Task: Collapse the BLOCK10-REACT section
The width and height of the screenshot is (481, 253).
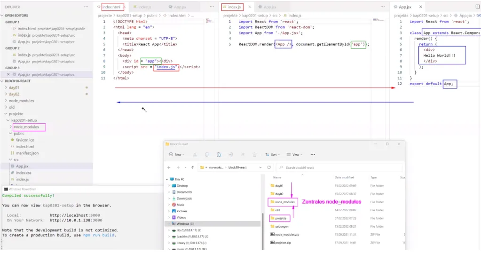Action: point(2,81)
